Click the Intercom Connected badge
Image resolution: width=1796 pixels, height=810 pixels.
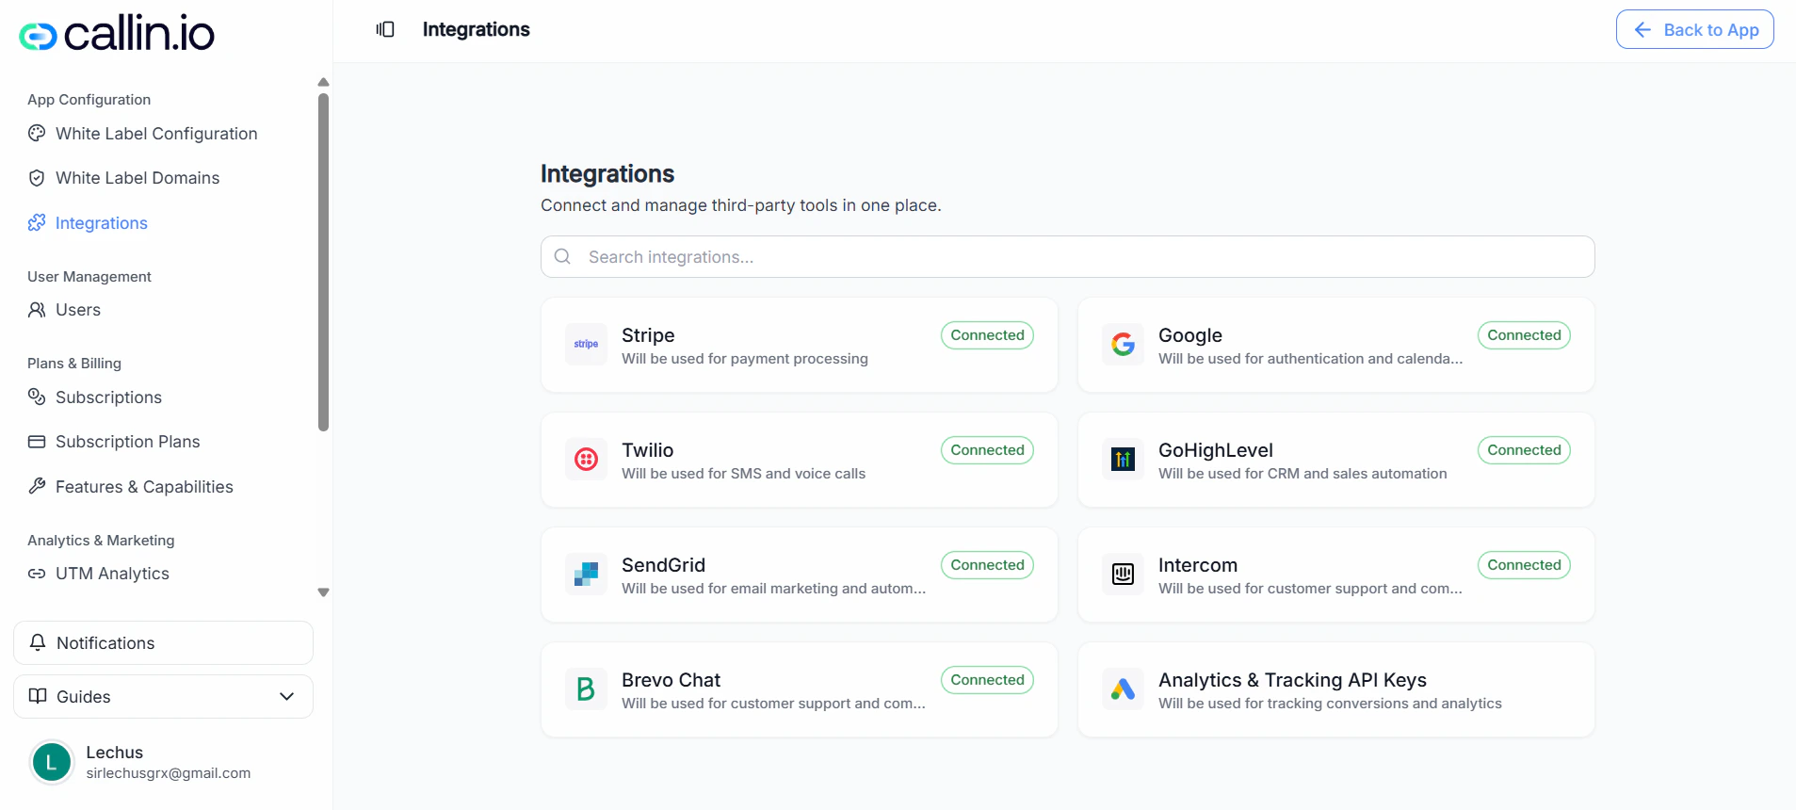(x=1524, y=565)
